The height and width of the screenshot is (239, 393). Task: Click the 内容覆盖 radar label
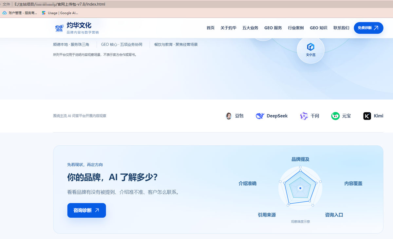click(x=353, y=184)
